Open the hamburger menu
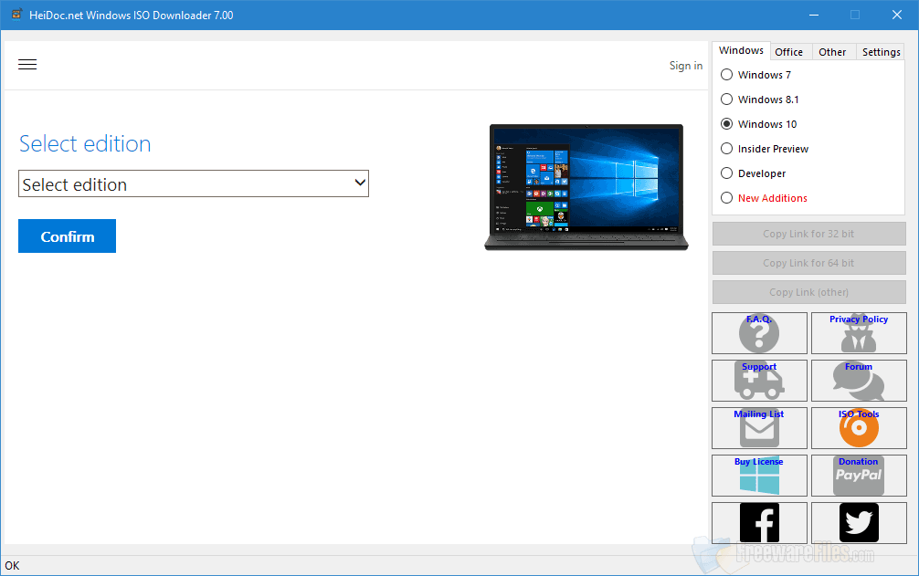Viewport: 919px width, 576px height. pyautogui.click(x=27, y=64)
